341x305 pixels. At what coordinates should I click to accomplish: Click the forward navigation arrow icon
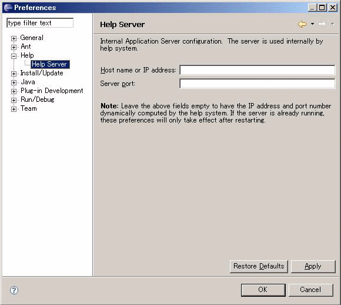coord(322,24)
